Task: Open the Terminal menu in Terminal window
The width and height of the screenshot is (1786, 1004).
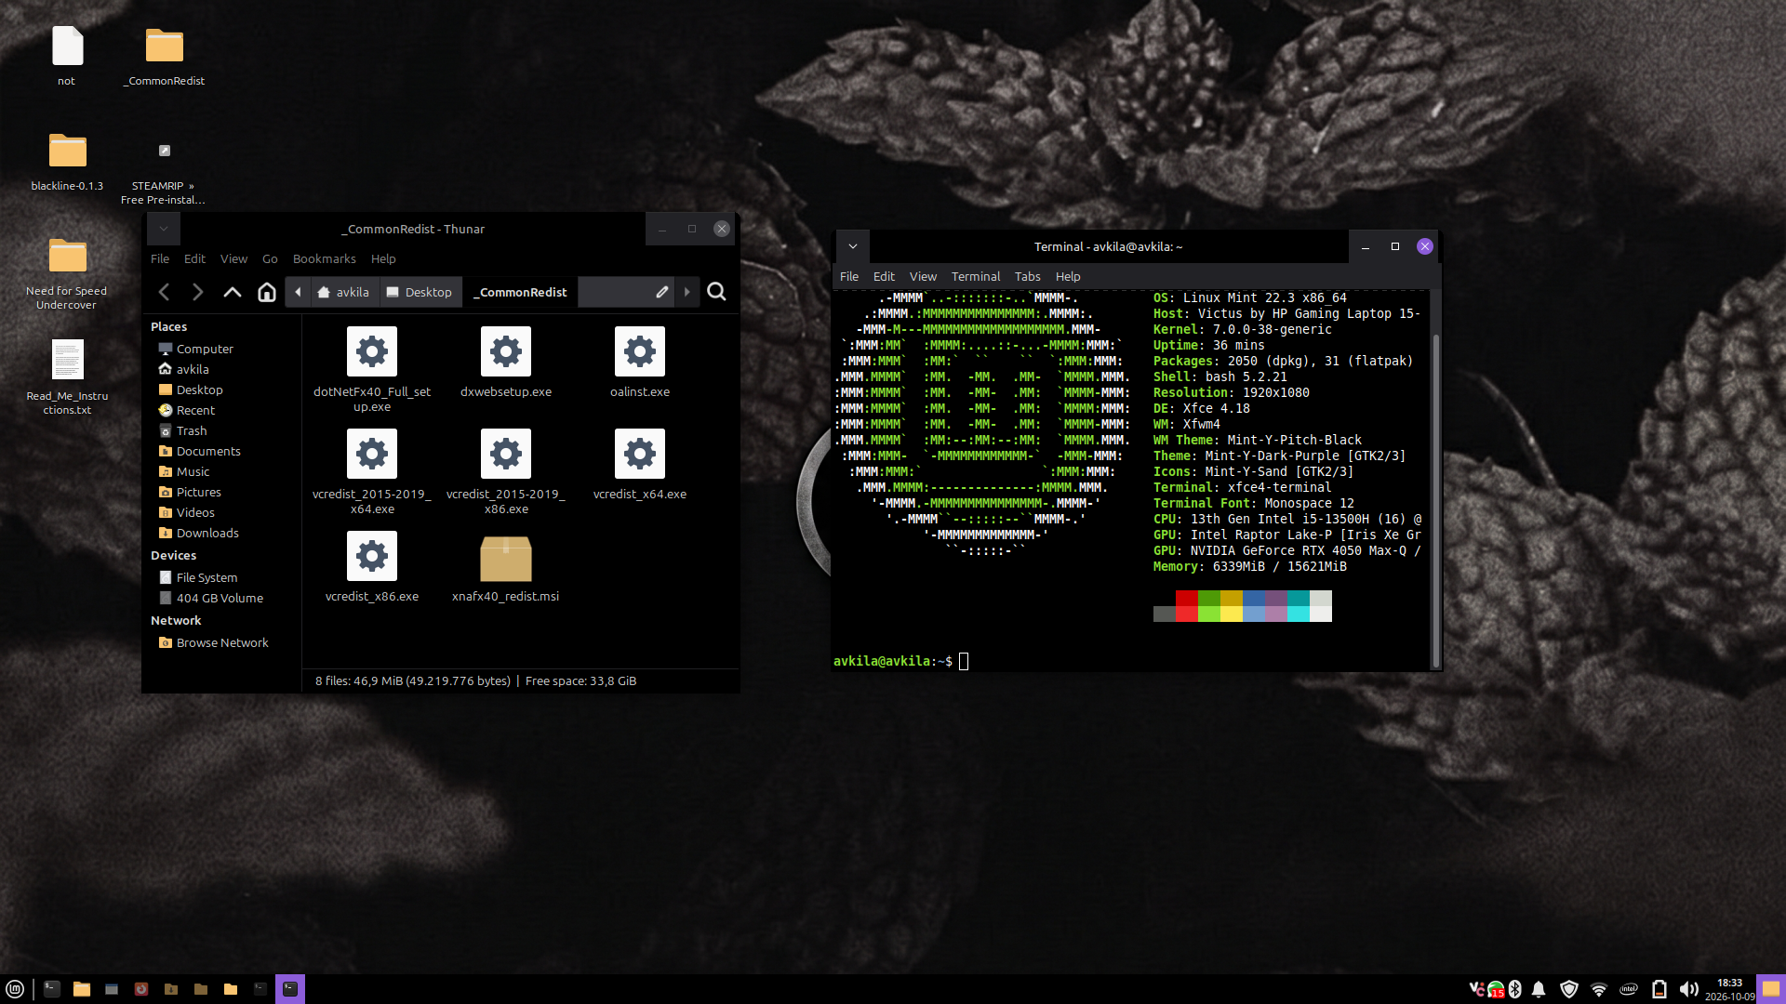Action: [975, 276]
